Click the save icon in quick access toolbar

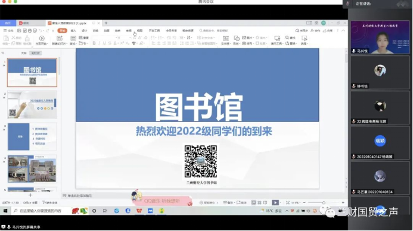[19, 31]
